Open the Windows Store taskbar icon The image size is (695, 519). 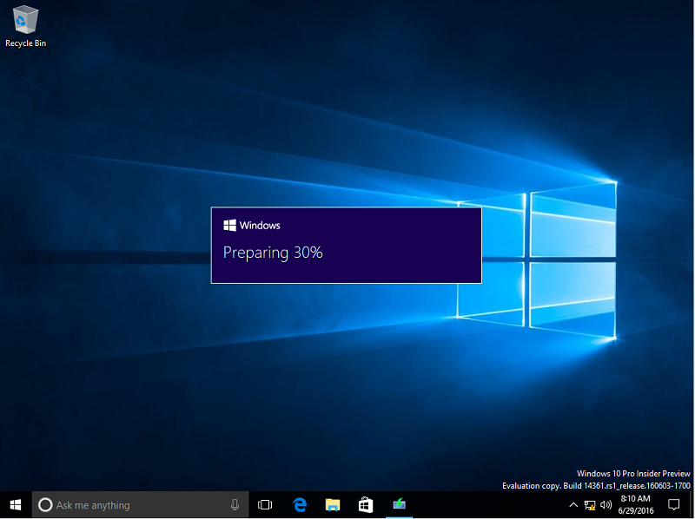(366, 505)
